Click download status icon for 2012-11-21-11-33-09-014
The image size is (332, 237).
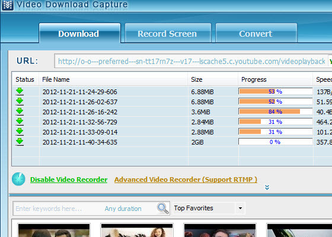[x=20, y=132]
